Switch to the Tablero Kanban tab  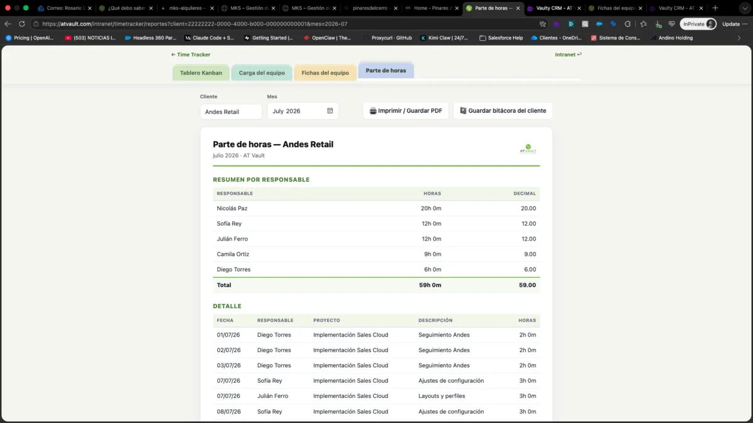coord(201,73)
